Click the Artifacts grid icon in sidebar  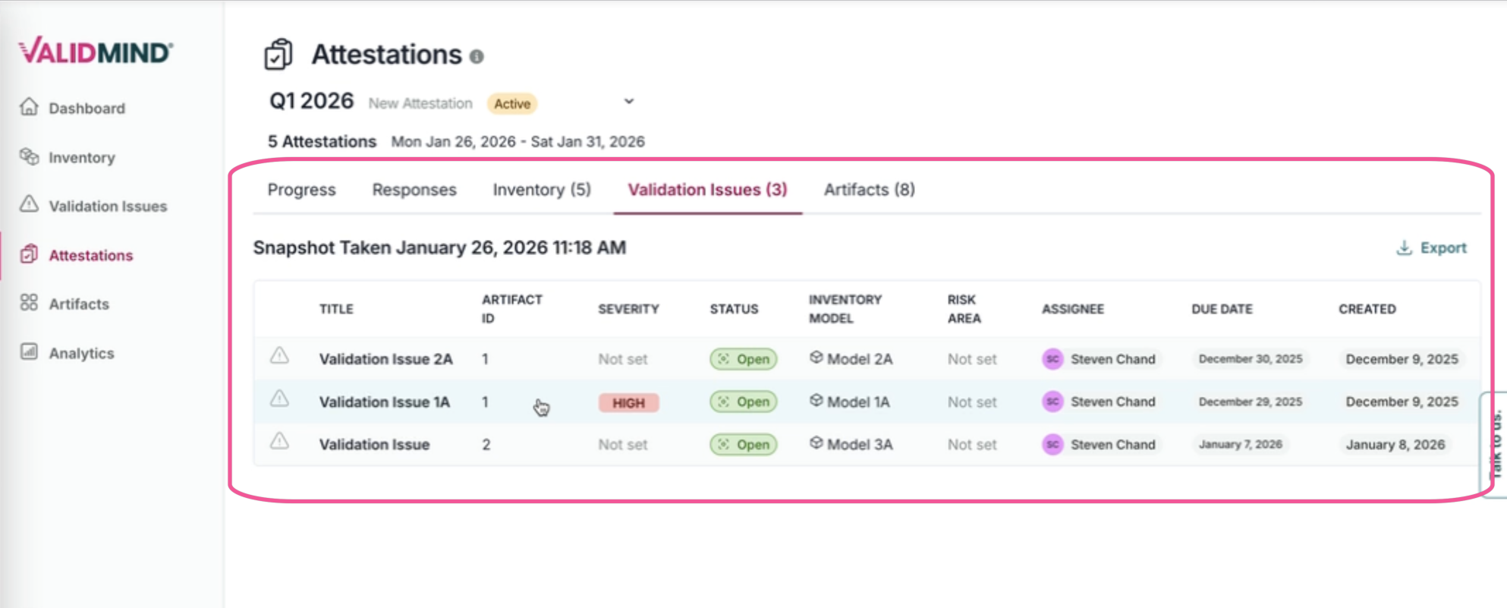click(29, 303)
